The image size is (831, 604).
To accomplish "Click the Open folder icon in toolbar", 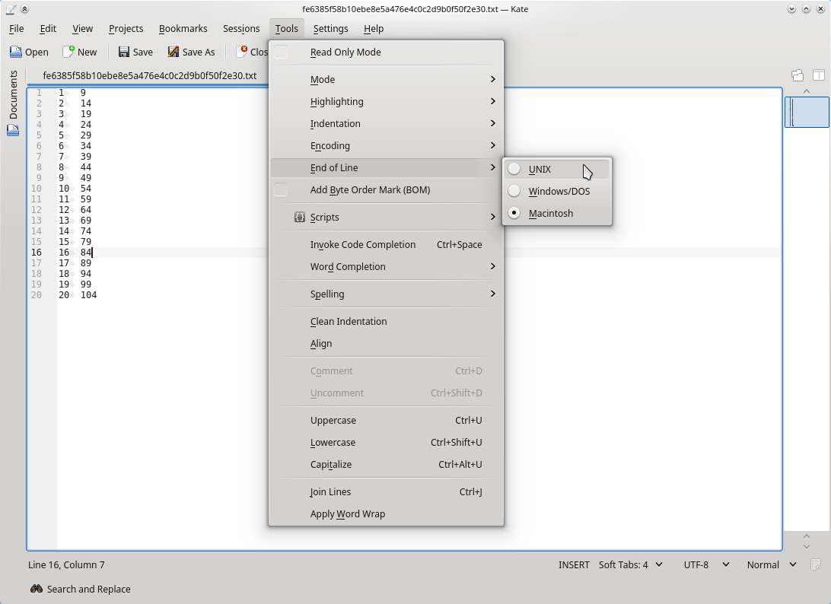I will tap(16, 52).
